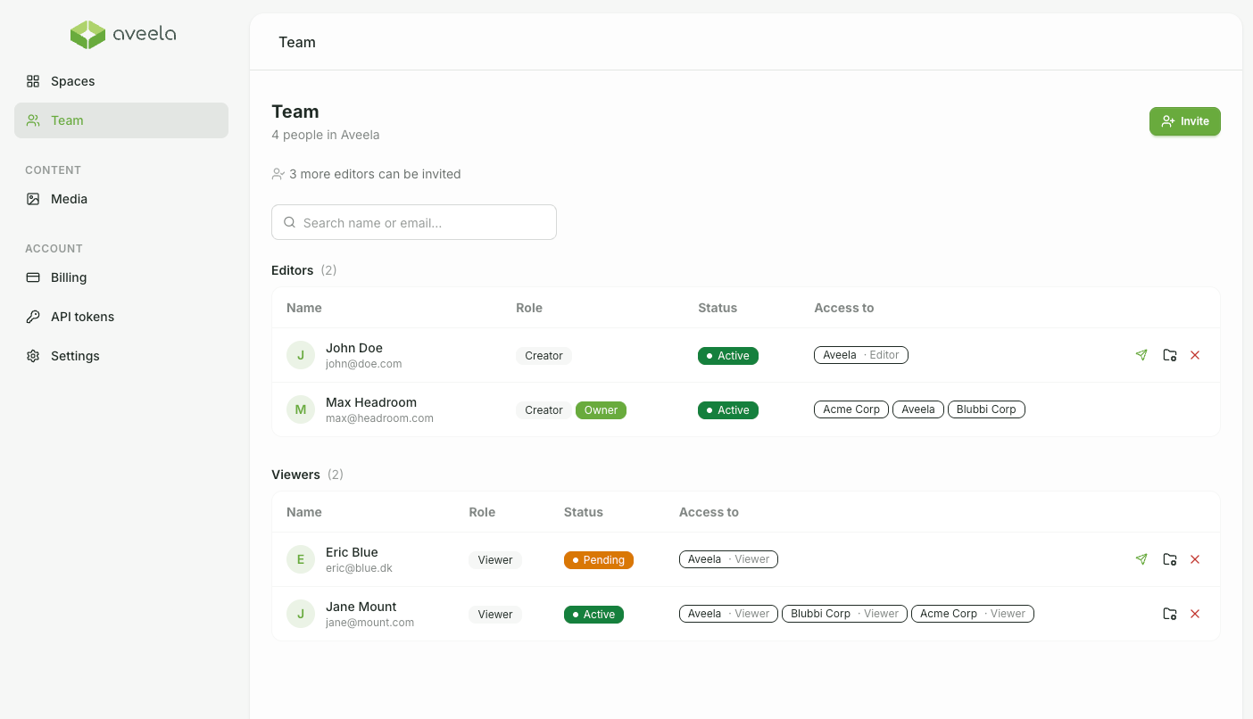Screen dimensions: 1253x719
Task: Click the Settings gear icon
Action: pos(33,356)
